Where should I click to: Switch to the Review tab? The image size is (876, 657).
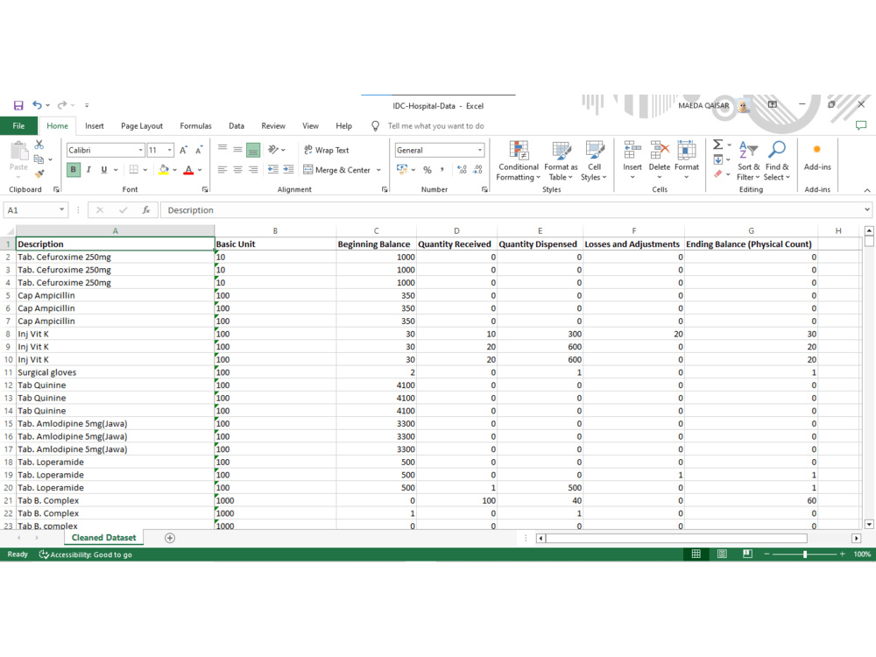(x=273, y=125)
